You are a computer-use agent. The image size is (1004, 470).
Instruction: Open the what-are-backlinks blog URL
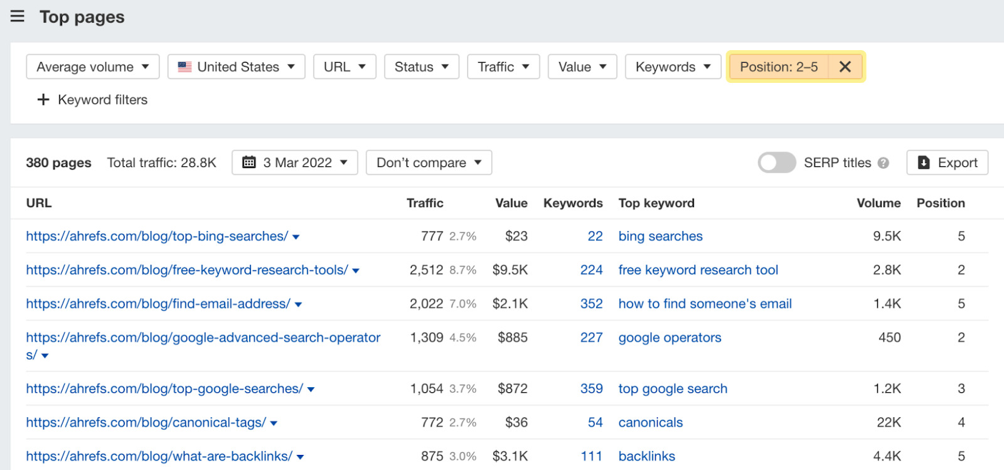tap(159, 456)
